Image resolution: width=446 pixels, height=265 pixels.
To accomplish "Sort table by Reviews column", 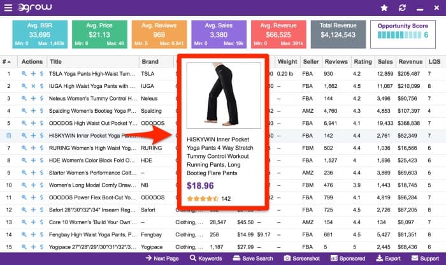I will tap(336, 62).
